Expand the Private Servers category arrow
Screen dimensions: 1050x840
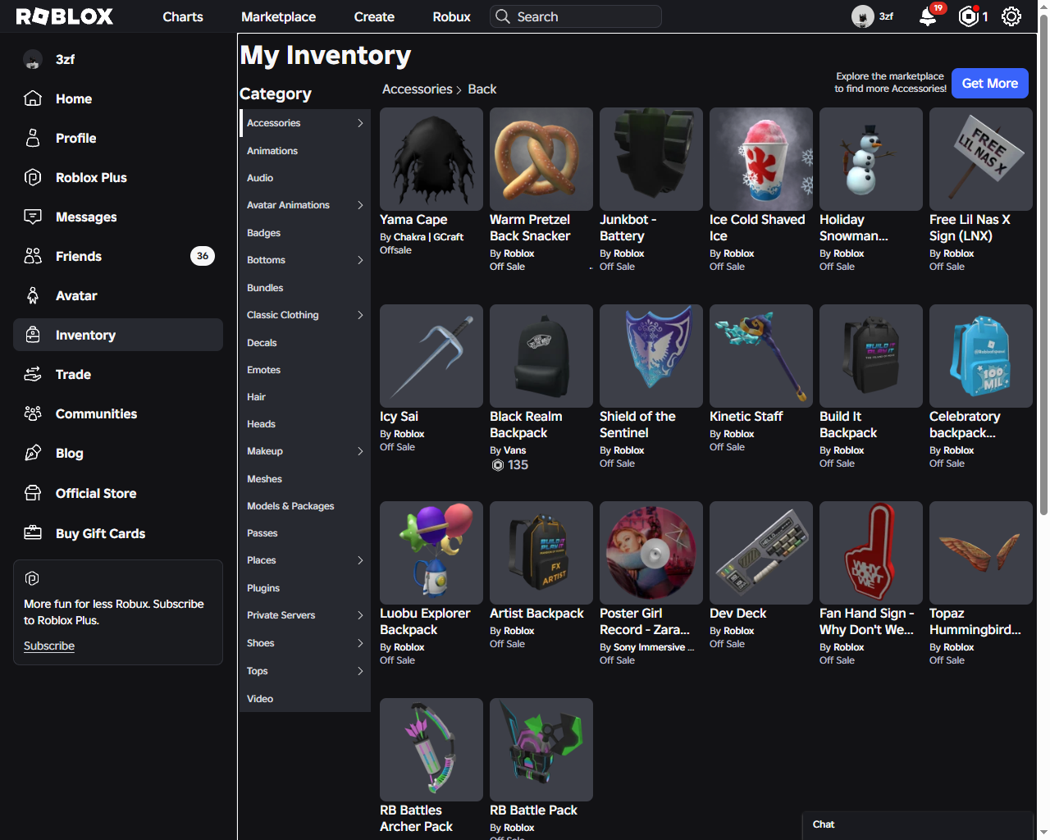coord(360,615)
